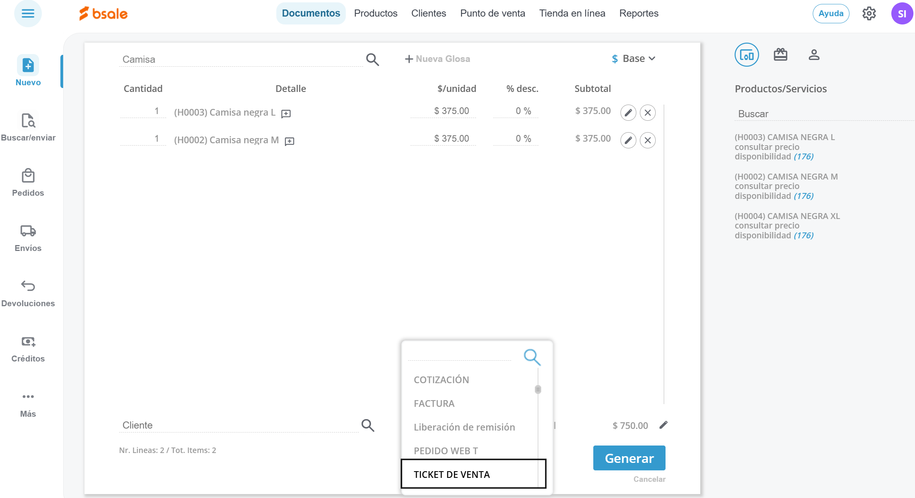The width and height of the screenshot is (915, 498).
Task: Open the hamburger menu icon
Action: pyautogui.click(x=28, y=14)
